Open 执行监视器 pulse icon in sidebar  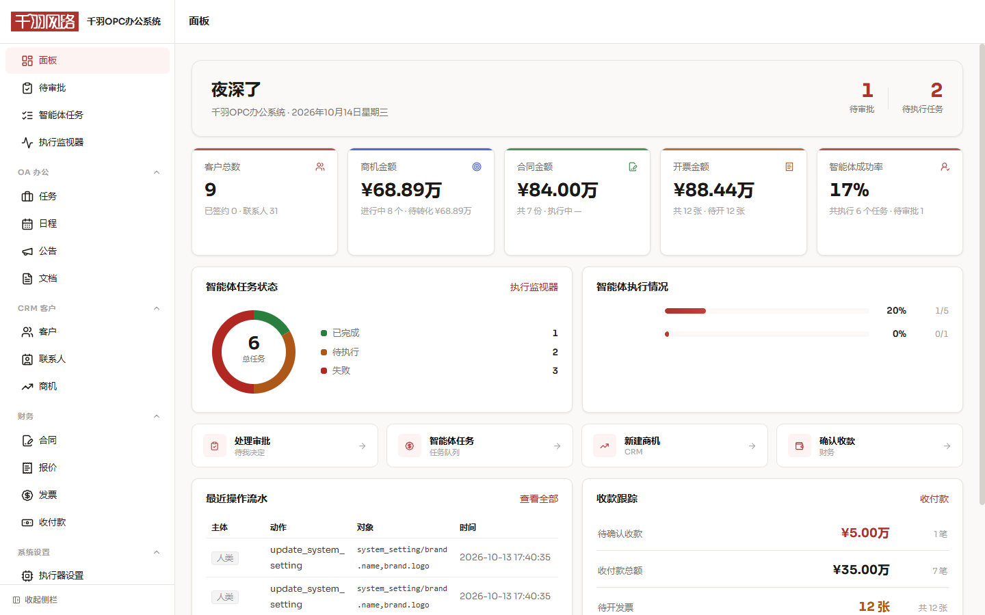point(27,142)
